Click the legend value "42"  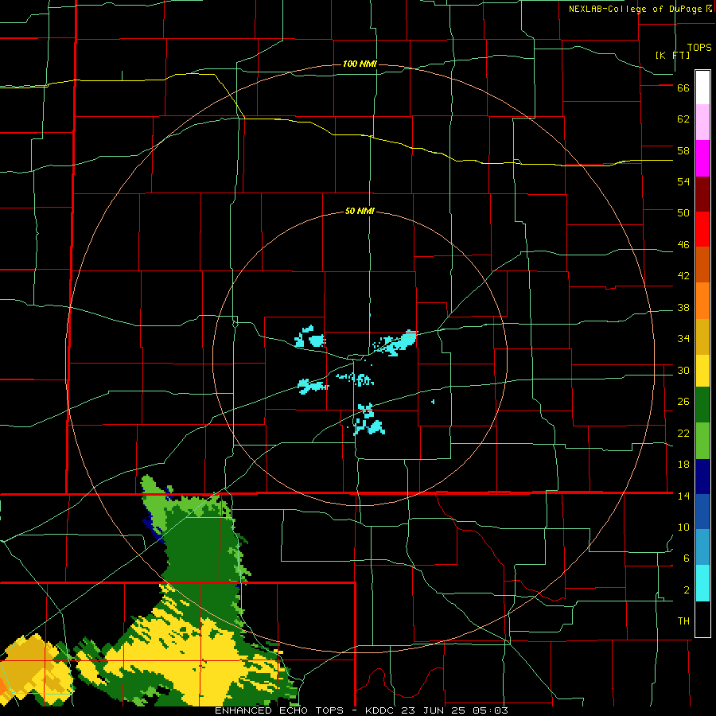point(683,276)
